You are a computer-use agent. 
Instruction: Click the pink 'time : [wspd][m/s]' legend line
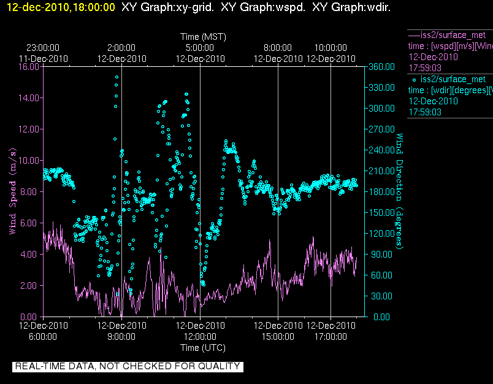451,46
